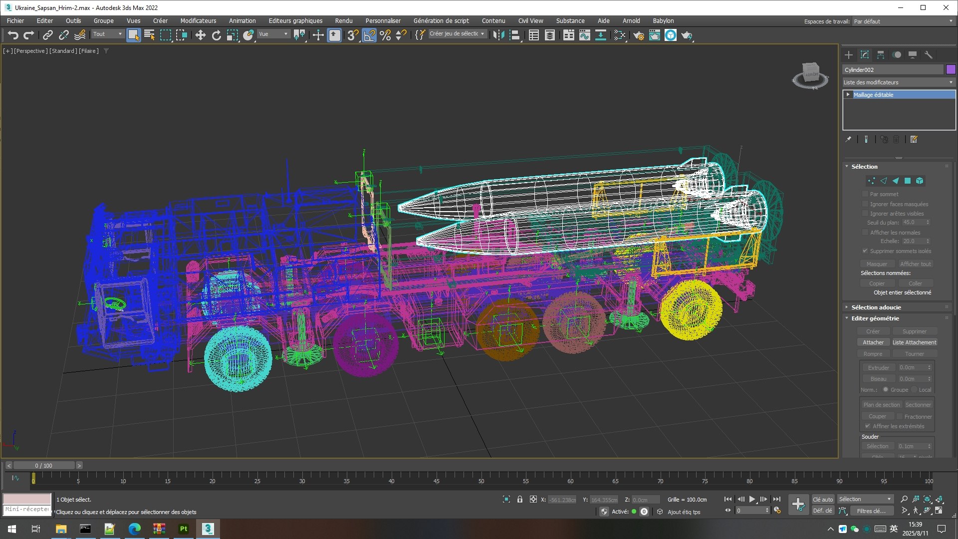This screenshot has height=539, width=958.
Task: Open the Rendu menu
Action: click(x=343, y=20)
